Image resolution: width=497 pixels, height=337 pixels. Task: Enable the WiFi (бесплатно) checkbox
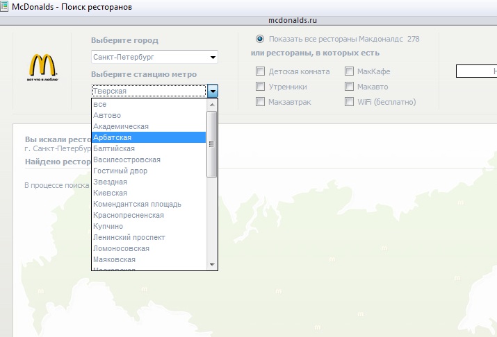(349, 101)
